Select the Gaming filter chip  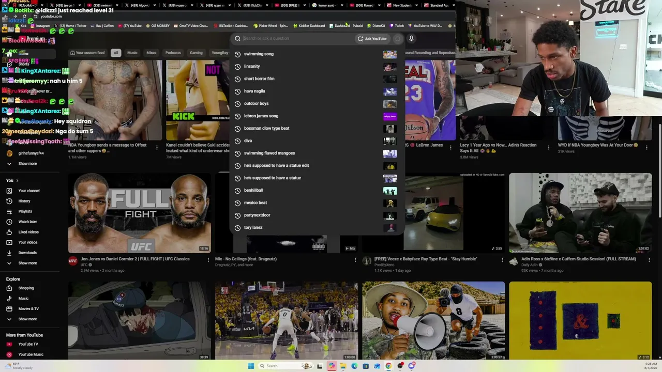tap(196, 53)
